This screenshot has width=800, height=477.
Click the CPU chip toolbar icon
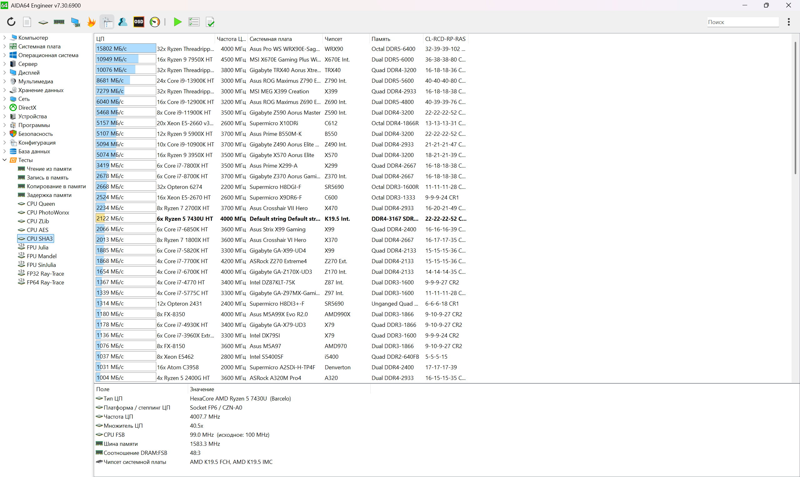(43, 22)
